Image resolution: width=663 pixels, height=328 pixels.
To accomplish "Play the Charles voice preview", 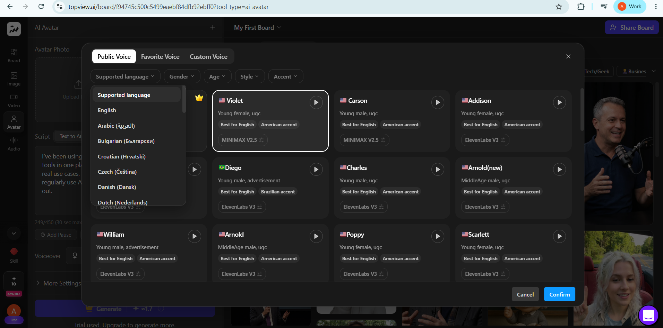I will pyautogui.click(x=438, y=170).
